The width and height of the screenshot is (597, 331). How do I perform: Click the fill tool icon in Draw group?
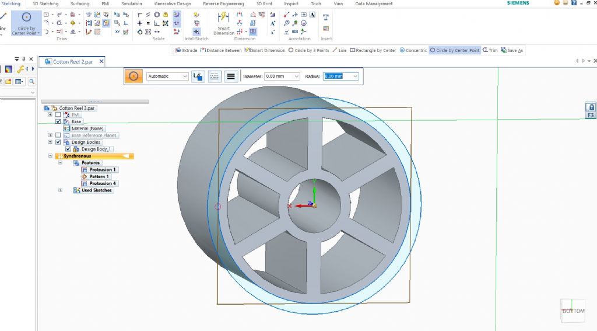point(97,32)
